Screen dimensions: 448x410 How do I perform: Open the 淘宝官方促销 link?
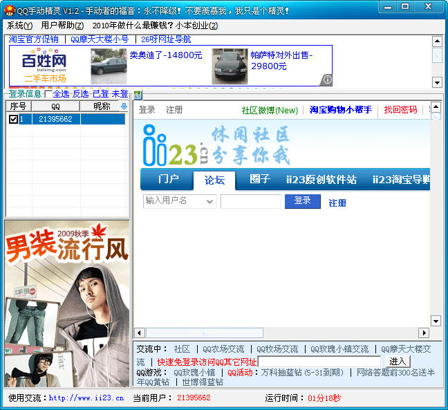click(x=33, y=39)
